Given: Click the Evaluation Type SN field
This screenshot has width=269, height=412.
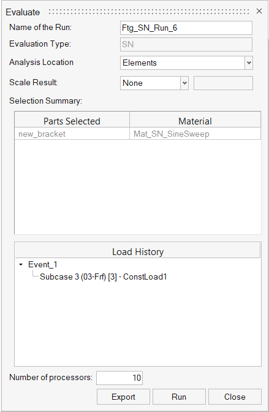Looking at the screenshot, I should coord(186,44).
